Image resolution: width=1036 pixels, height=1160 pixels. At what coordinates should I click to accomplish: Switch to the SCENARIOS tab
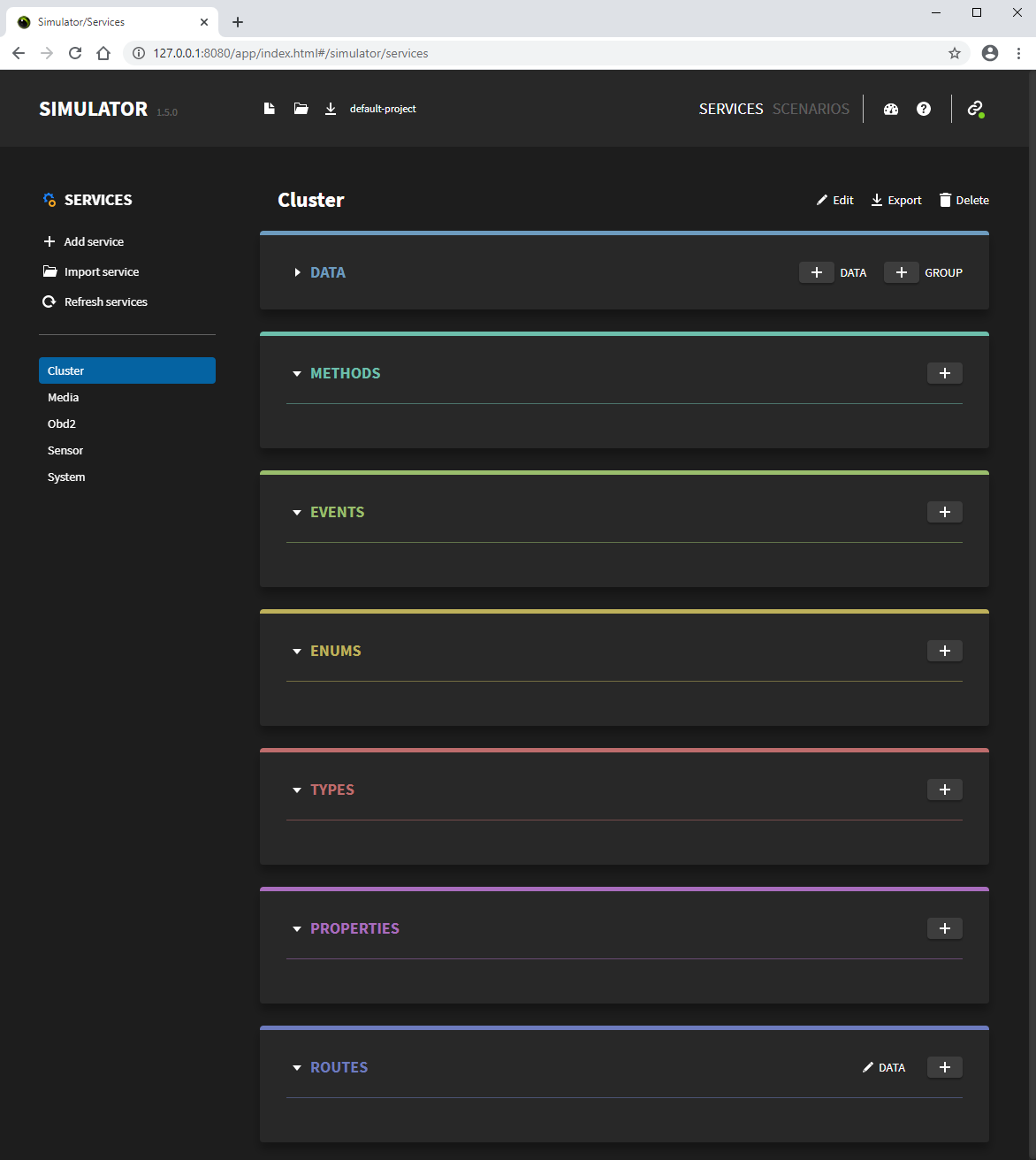pyautogui.click(x=811, y=109)
